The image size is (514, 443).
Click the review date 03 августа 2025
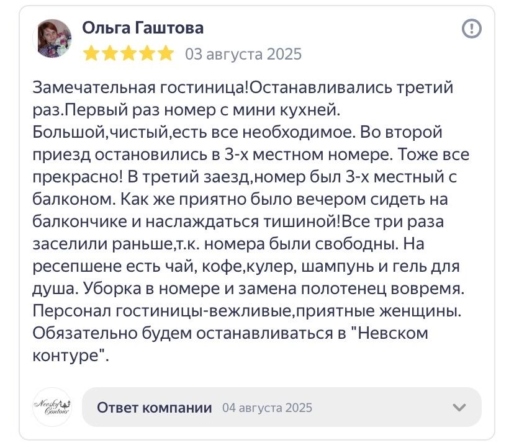(243, 54)
